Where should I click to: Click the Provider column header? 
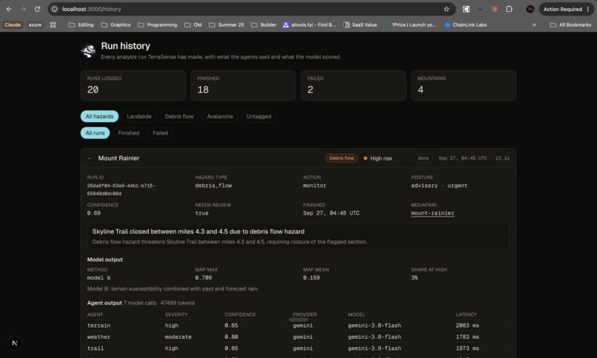pyautogui.click(x=304, y=314)
